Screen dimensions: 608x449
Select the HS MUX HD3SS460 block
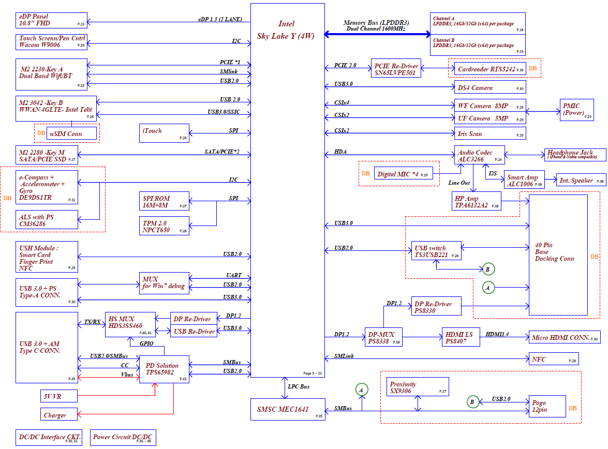(130, 324)
